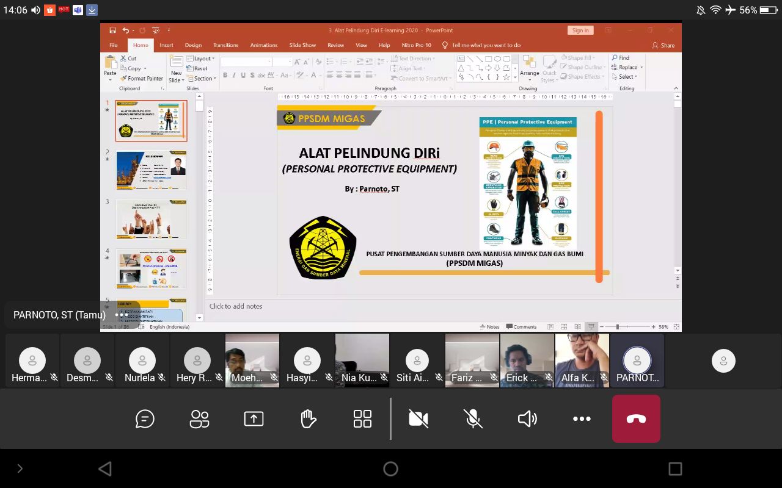
Task: Tap the PARNOT presenter tile
Action: (x=637, y=360)
